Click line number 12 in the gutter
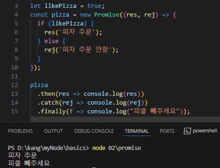Screen dimensions: 220x168 tap(14, 85)
